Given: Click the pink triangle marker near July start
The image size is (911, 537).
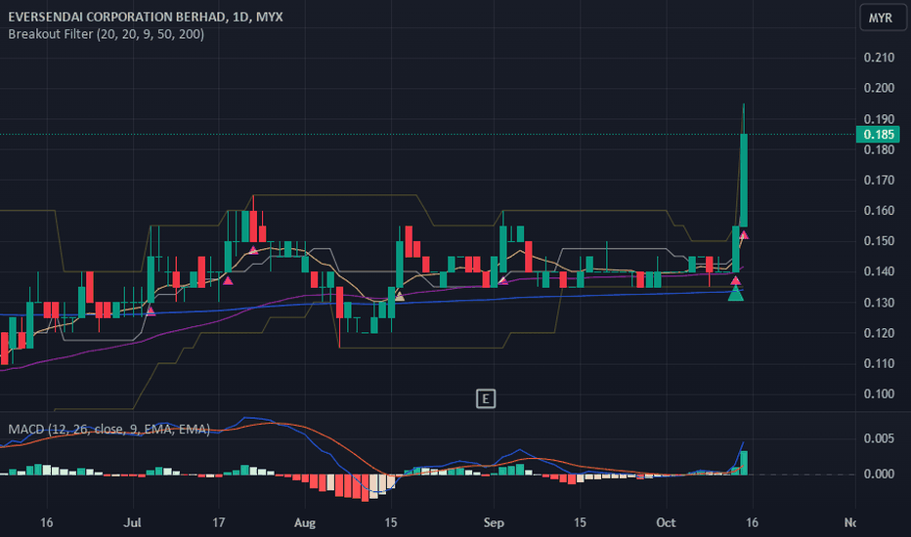Looking at the screenshot, I should pyautogui.click(x=151, y=311).
